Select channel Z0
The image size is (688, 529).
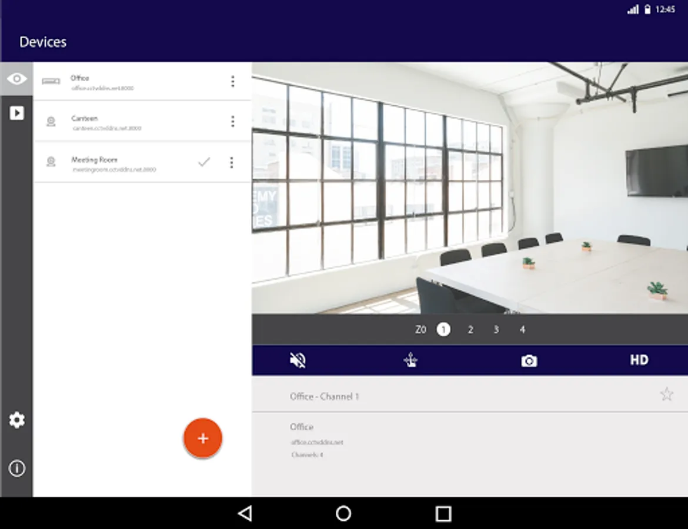coord(420,329)
